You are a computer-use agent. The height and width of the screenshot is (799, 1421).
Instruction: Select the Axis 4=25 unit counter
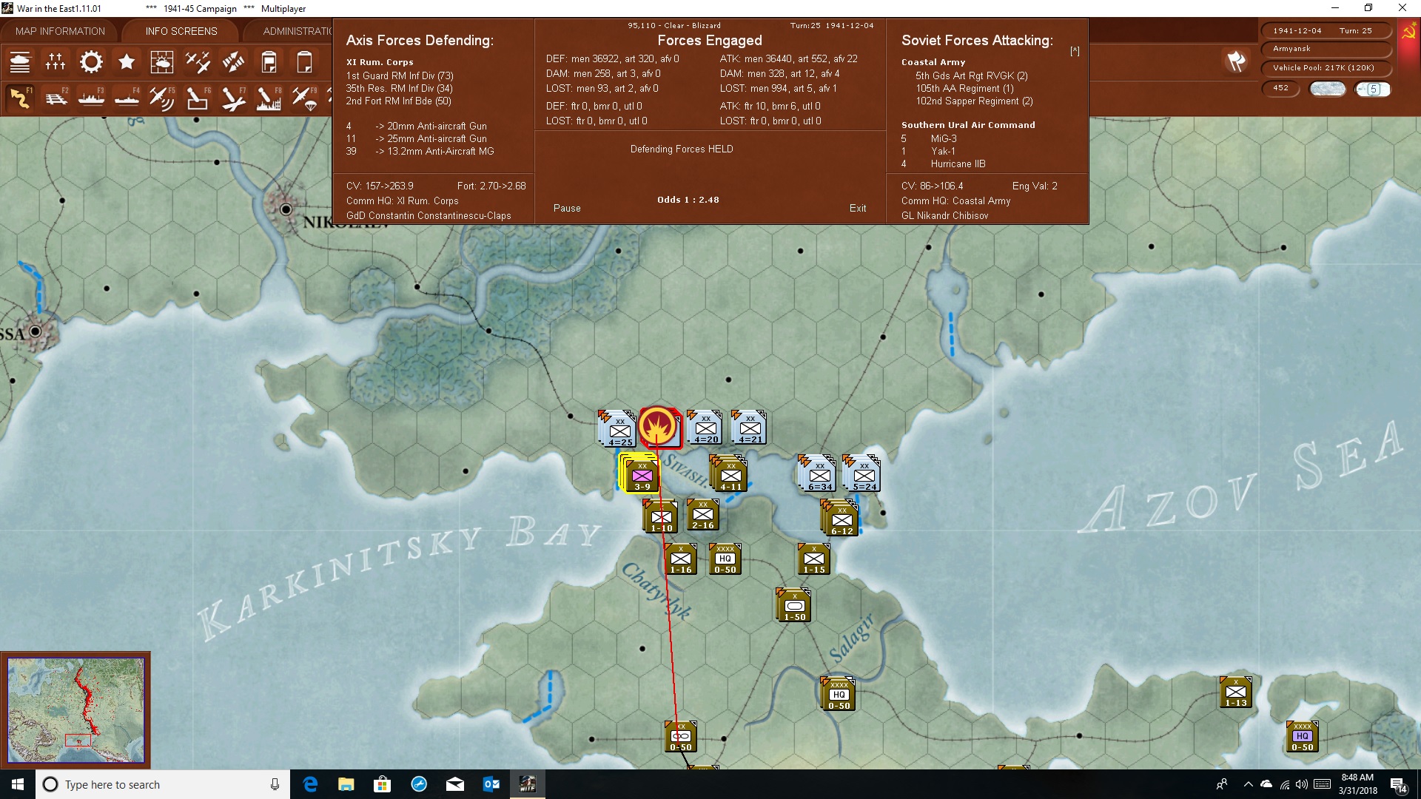(x=619, y=429)
